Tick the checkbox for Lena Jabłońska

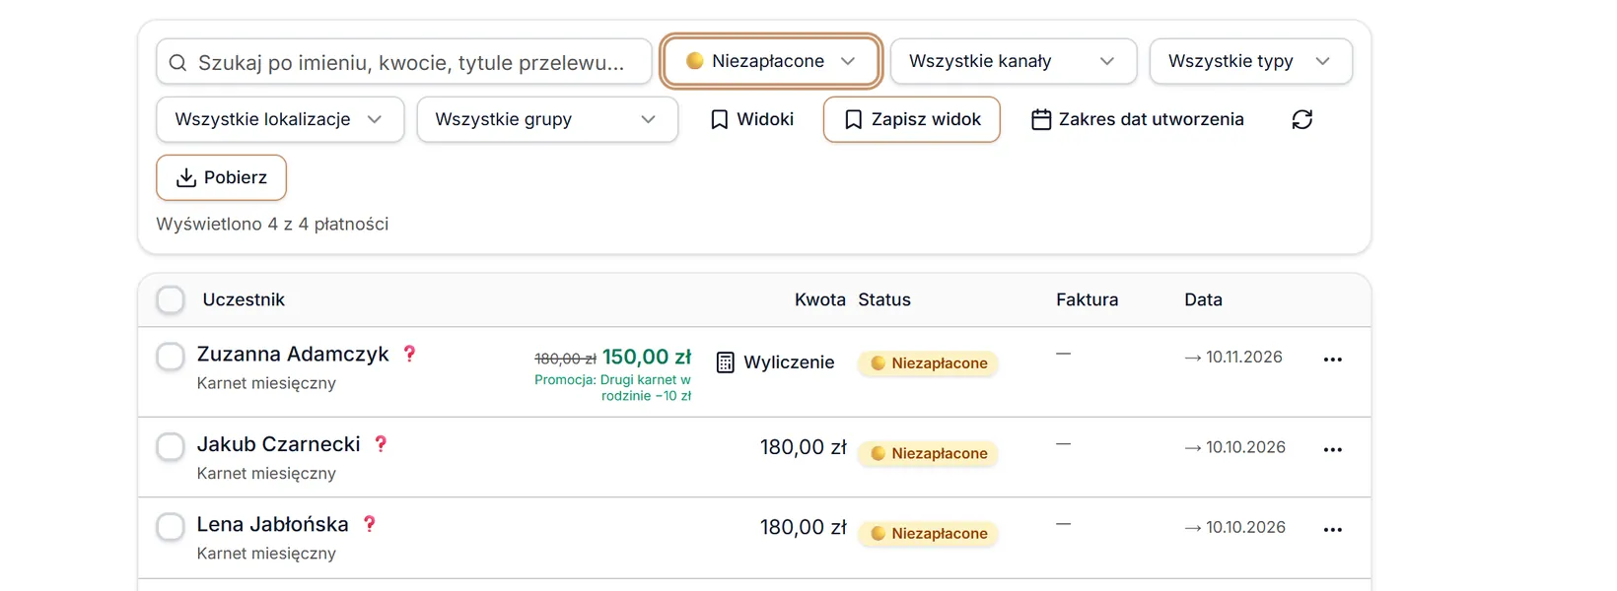pos(171,527)
